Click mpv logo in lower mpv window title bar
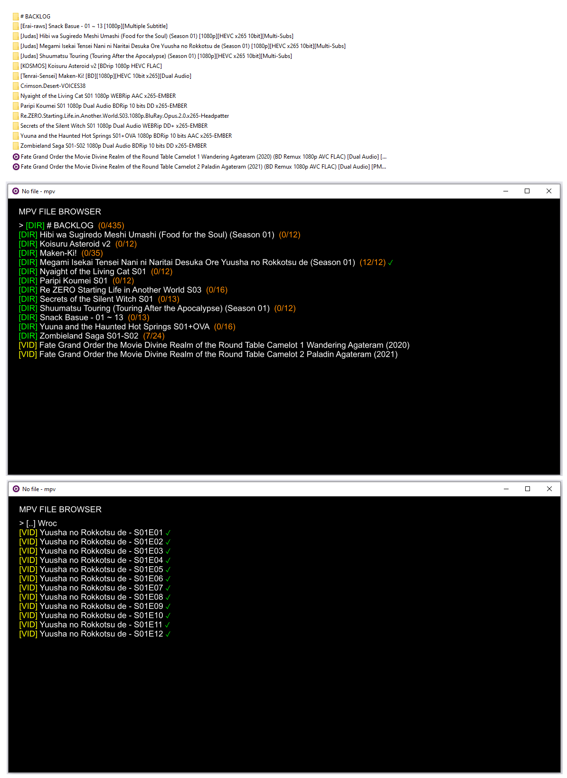567x778 pixels. coord(16,489)
